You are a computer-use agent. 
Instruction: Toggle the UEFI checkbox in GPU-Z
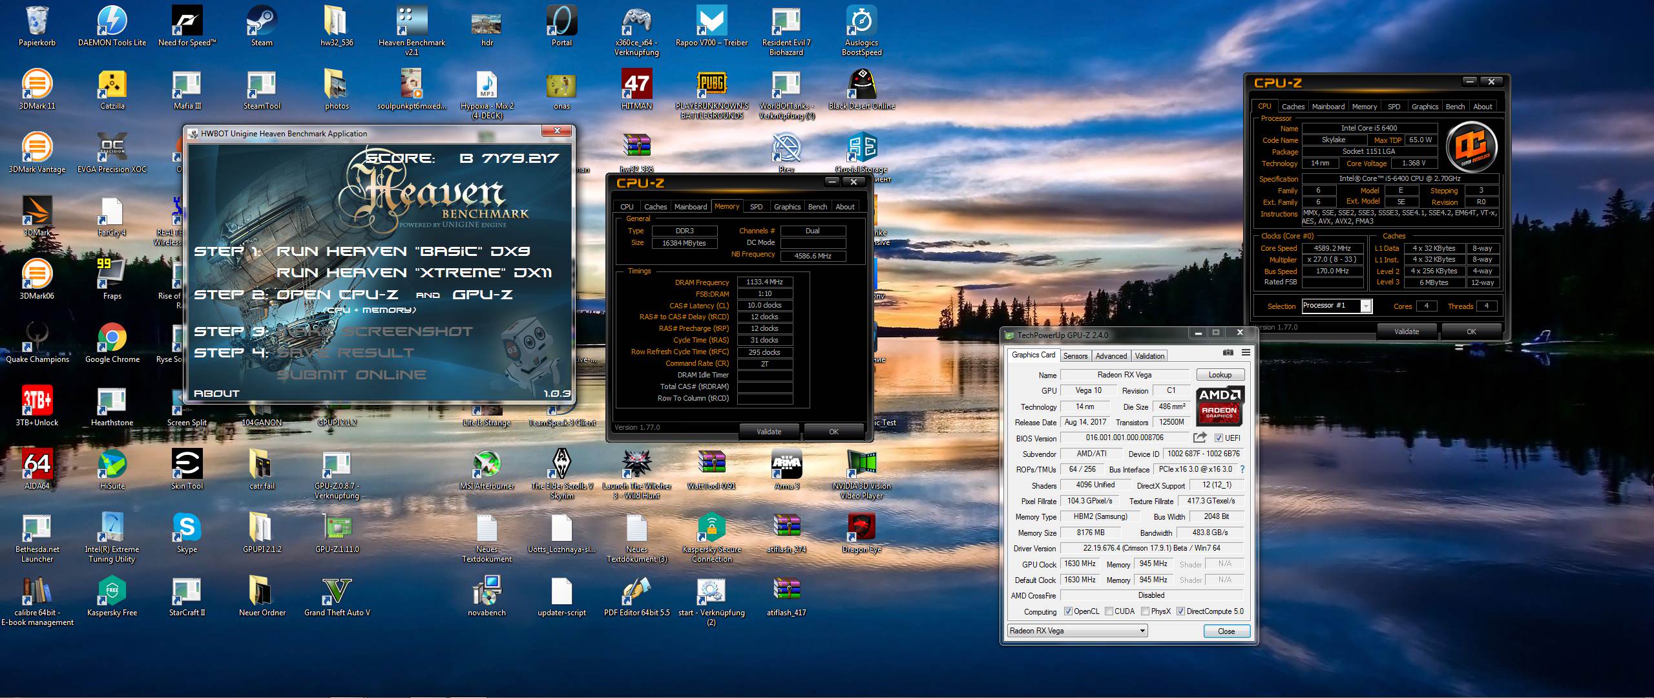tap(1219, 438)
